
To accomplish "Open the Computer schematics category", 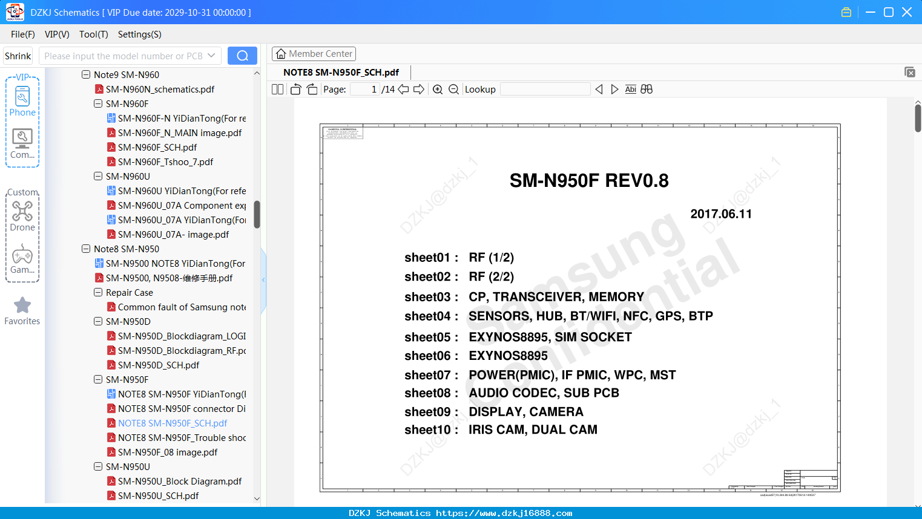I will [x=22, y=144].
